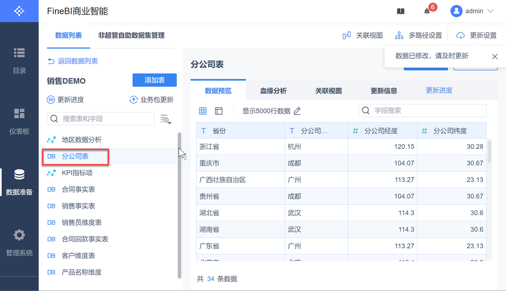The width and height of the screenshot is (506, 291).
Task: Open 数据准备 in the sidebar
Action: [19, 182]
